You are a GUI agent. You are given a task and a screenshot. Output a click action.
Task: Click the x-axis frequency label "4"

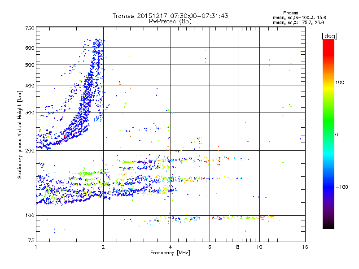pos(171,247)
